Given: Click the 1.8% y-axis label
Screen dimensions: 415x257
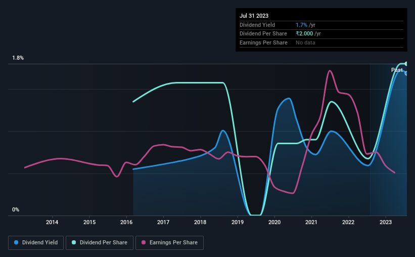Looking at the screenshot, I should [18, 58].
